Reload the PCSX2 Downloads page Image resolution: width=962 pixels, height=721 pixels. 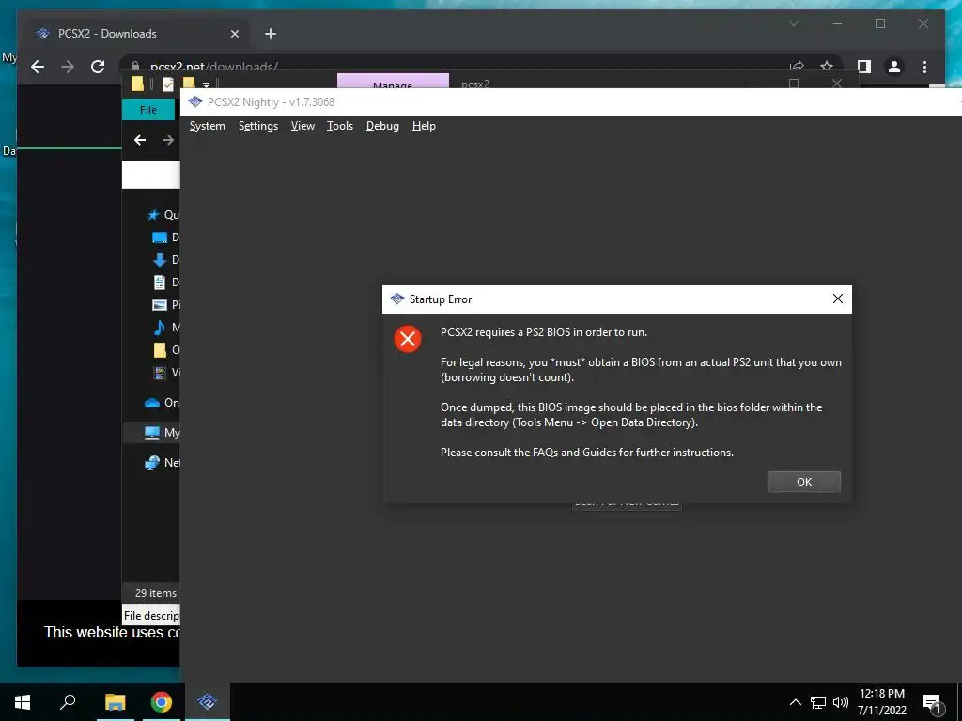[x=98, y=67]
